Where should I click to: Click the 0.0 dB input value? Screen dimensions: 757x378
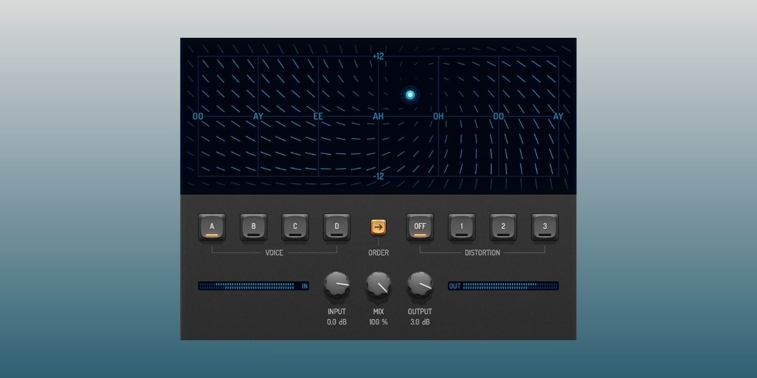(337, 322)
